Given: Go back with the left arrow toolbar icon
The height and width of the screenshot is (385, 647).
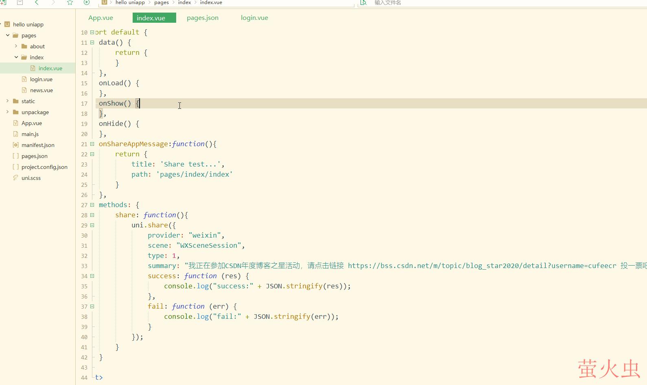Looking at the screenshot, I should point(37,2).
